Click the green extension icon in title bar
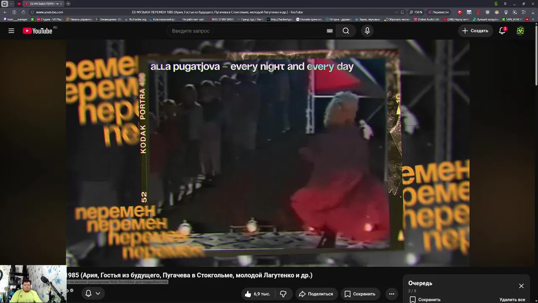 click(x=496, y=4)
